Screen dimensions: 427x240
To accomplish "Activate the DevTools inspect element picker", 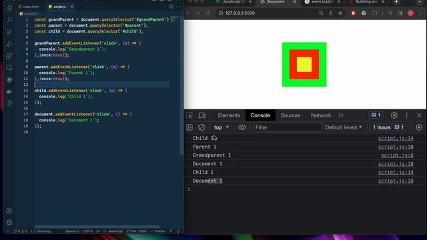I will tap(189, 115).
